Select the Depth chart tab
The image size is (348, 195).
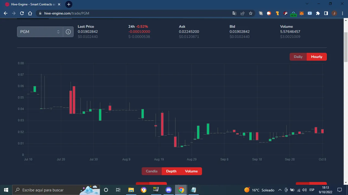(x=171, y=171)
